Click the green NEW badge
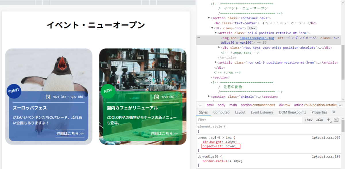 tap(108, 91)
